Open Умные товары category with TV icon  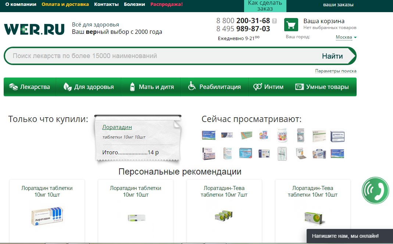[x=322, y=87]
